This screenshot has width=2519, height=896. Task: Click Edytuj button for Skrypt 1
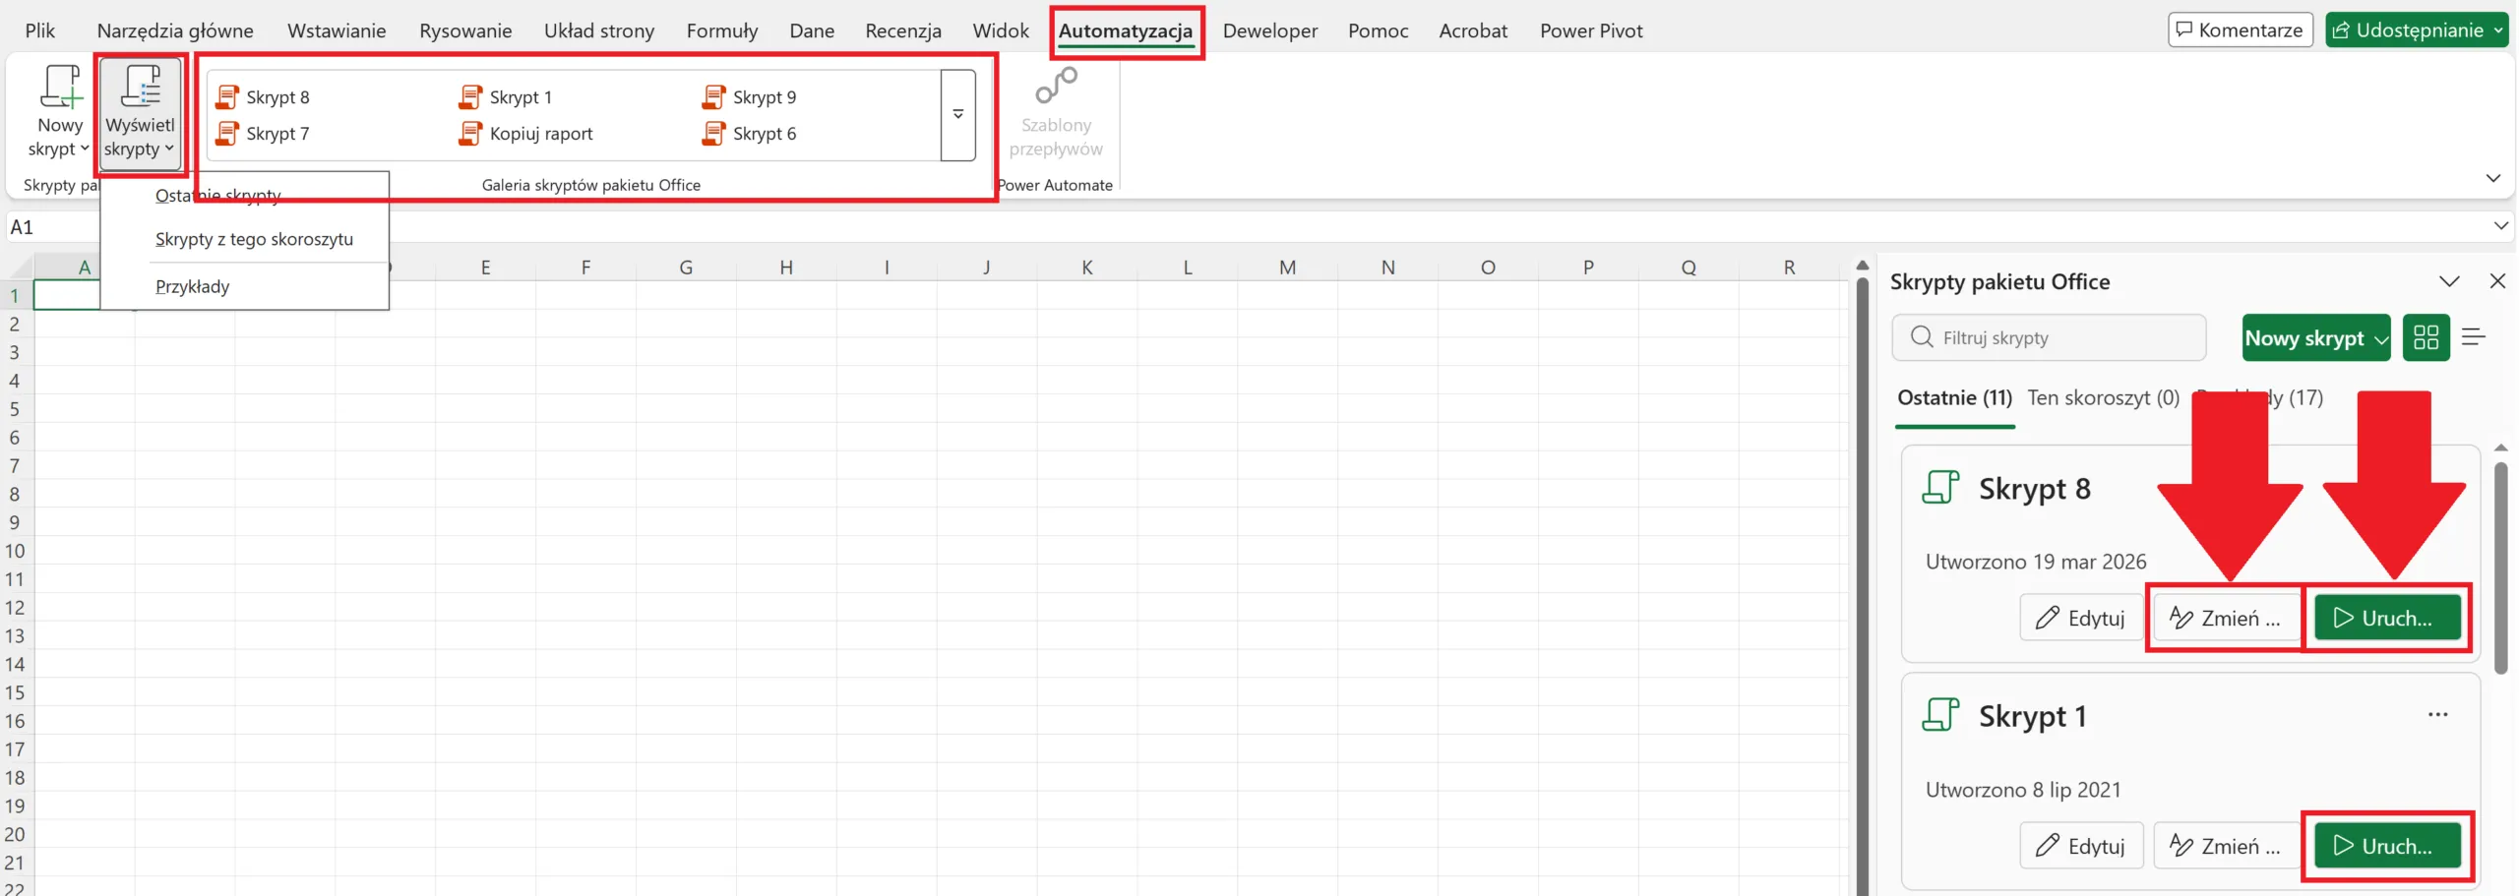tap(2081, 846)
